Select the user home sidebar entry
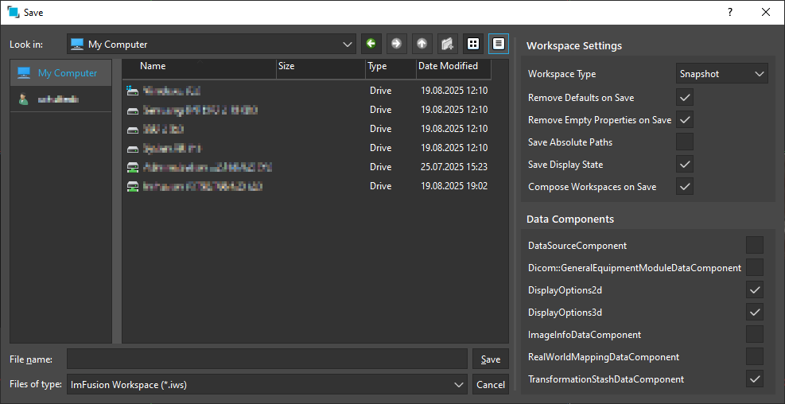 pos(60,99)
